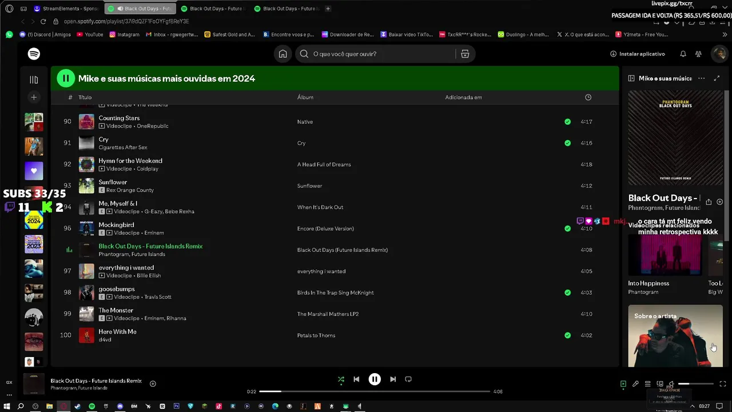
Task: Switch to the StreamElements browser tab
Action: click(66, 9)
